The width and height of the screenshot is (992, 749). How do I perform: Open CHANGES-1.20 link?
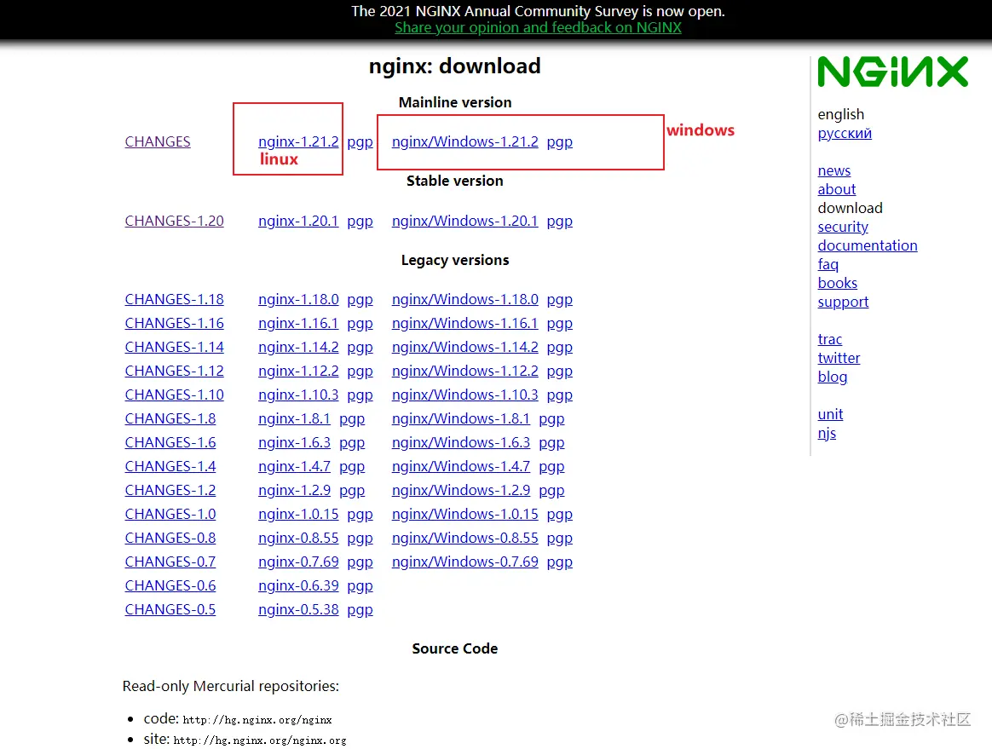click(x=174, y=221)
